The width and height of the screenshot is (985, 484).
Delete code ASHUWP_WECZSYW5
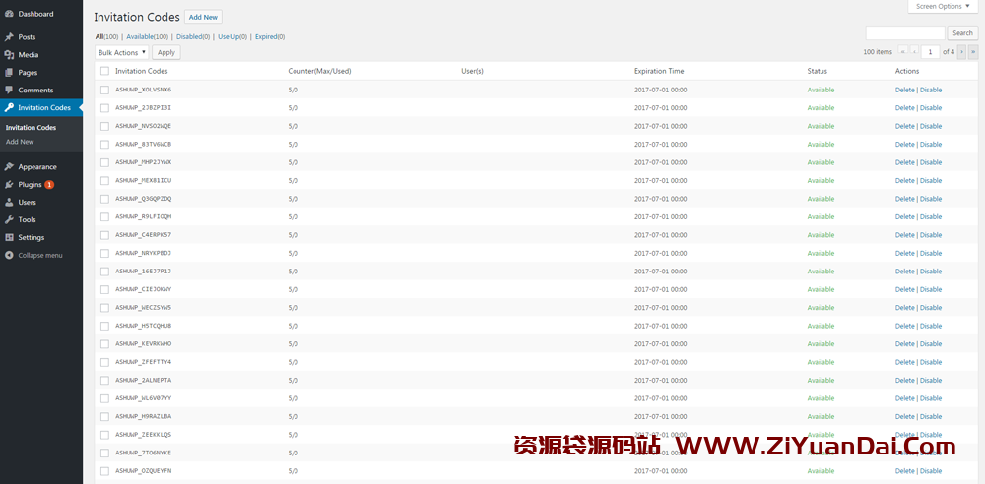(x=904, y=308)
